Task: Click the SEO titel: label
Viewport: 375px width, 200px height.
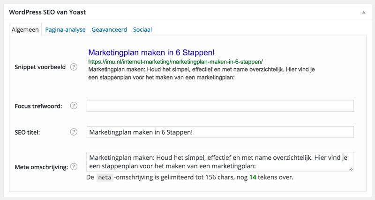Action: (27, 132)
